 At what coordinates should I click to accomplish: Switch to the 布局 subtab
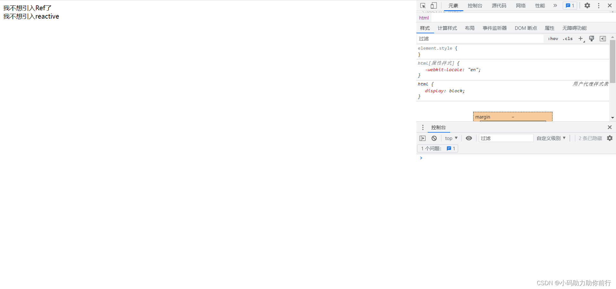(x=470, y=28)
